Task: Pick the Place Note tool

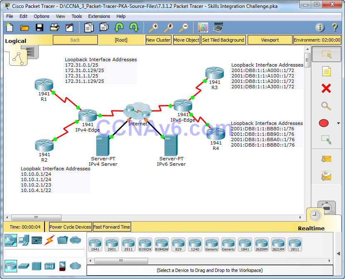Action: (x=326, y=71)
